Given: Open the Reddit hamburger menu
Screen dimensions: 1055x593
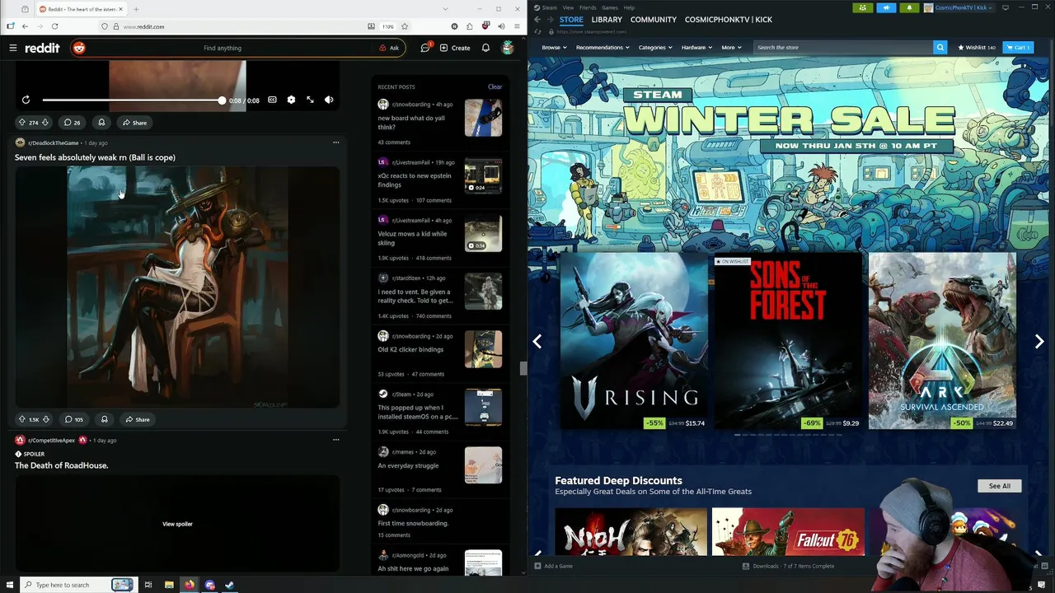Looking at the screenshot, I should 12,48.
